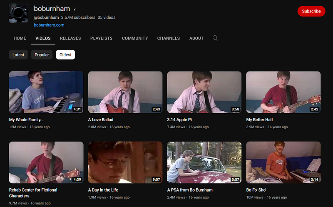This screenshot has height=207, width=333.
Task: Click the 9.7M views text
Action: pos(18,203)
